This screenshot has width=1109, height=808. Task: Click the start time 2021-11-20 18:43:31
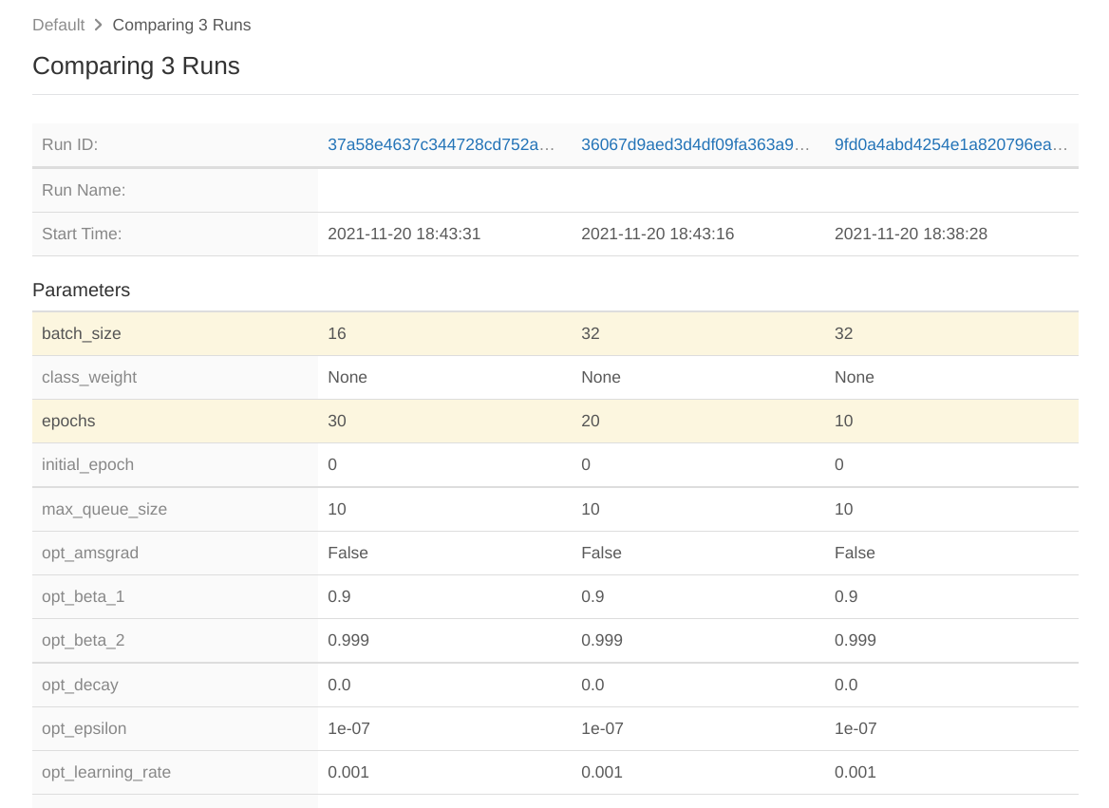point(404,234)
